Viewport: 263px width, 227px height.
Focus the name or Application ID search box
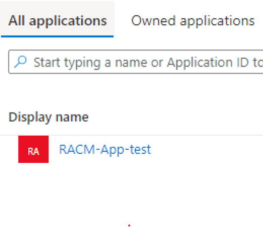tap(136, 62)
